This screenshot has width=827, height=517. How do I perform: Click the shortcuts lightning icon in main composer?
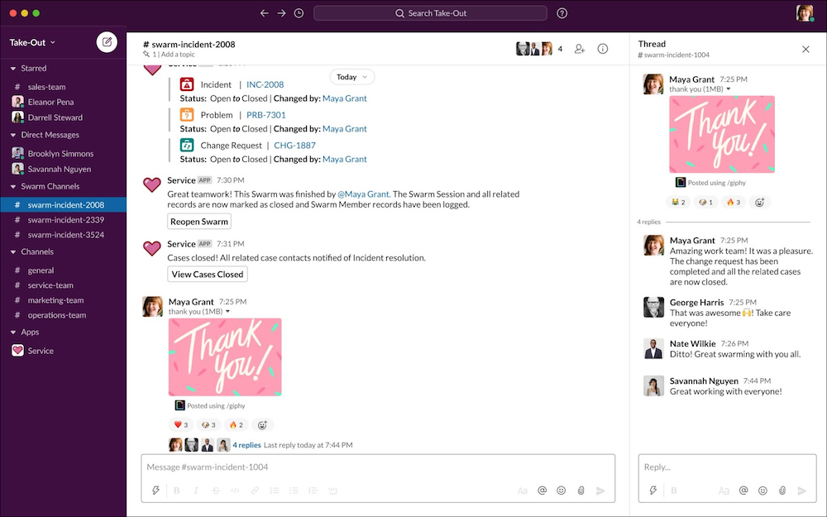[x=155, y=490]
